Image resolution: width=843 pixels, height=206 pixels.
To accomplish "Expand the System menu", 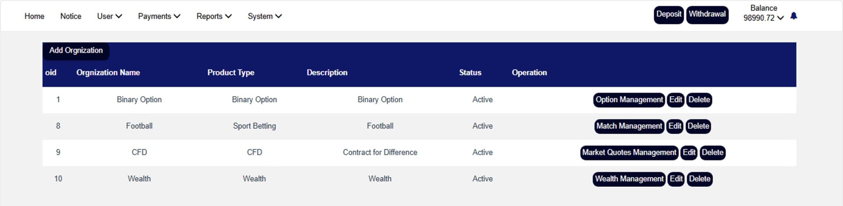I will pyautogui.click(x=264, y=16).
